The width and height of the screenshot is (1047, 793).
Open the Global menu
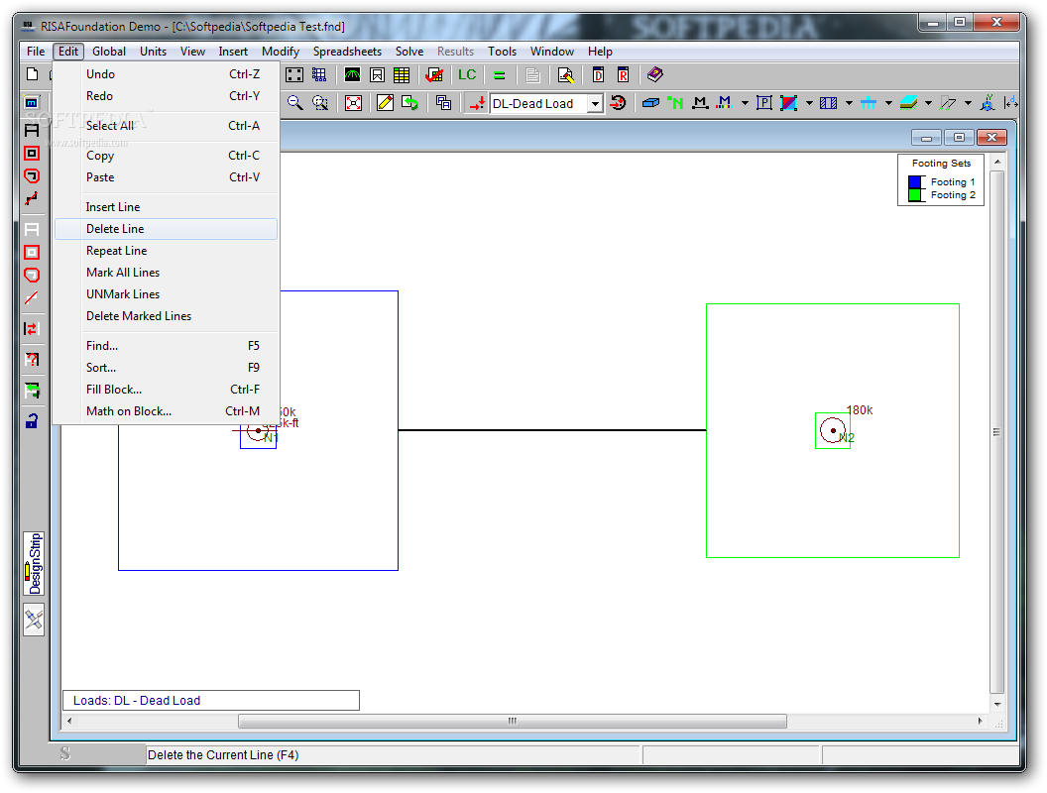click(109, 52)
